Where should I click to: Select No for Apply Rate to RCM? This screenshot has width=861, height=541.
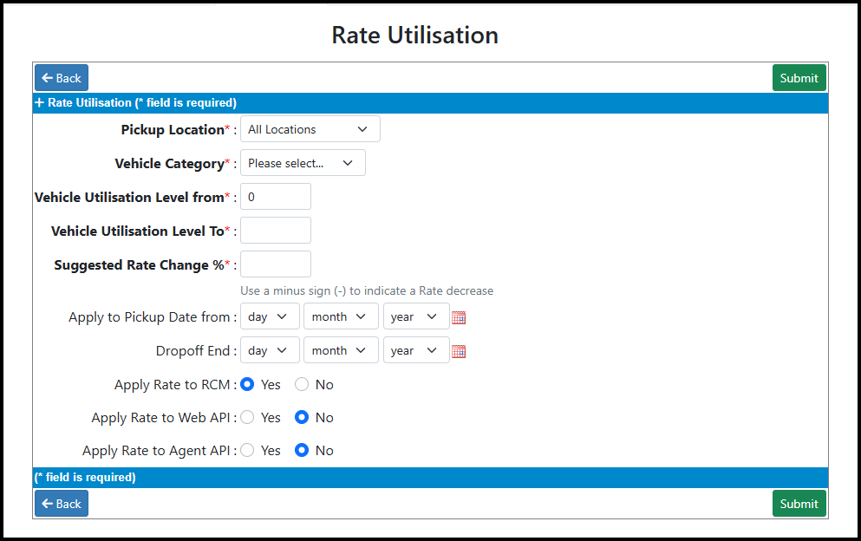tap(302, 384)
